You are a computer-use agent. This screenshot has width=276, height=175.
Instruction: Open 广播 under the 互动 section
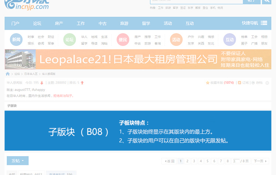pos(254,43)
